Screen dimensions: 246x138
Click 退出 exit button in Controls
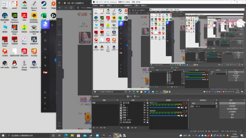point(232,117)
